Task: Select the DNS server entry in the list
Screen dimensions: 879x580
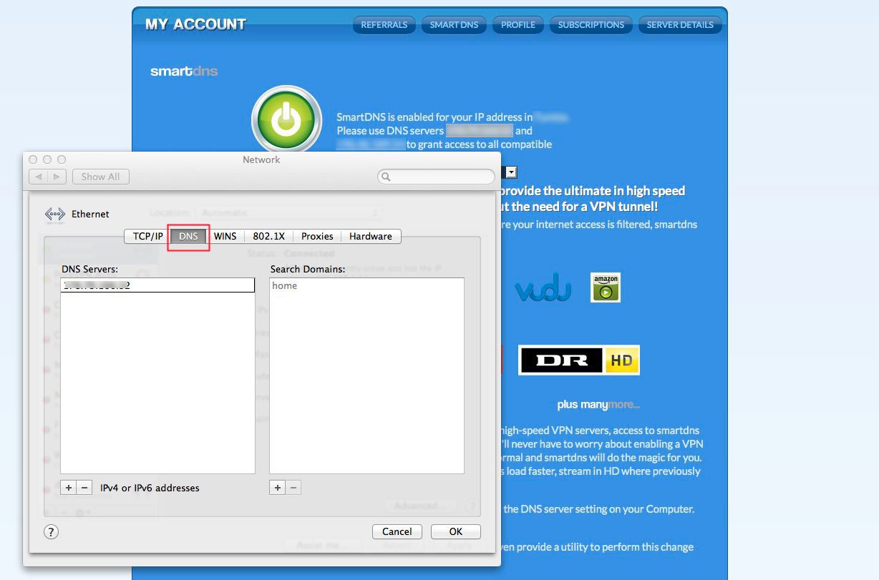Action: [x=157, y=285]
